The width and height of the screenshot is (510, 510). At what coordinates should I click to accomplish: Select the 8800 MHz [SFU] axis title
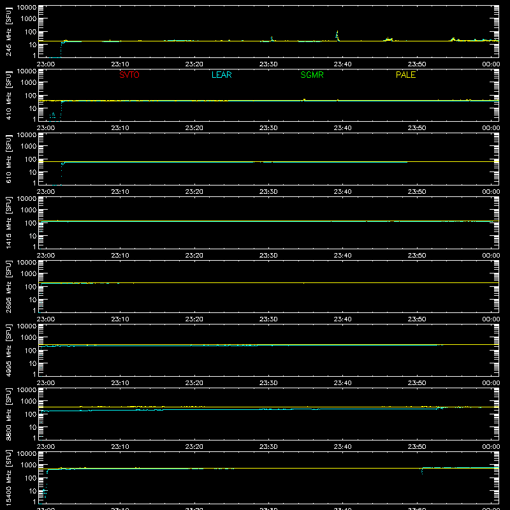pyautogui.click(x=8, y=414)
